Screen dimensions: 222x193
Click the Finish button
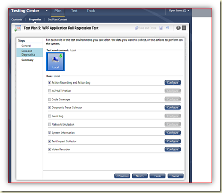(158, 176)
